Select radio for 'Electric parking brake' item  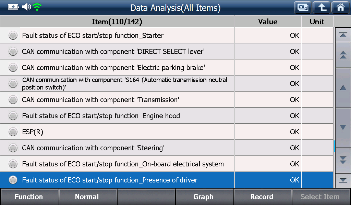13,68
